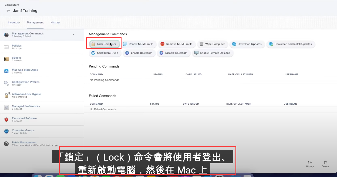Click the Restricted Software shield icon

pyautogui.click(x=6, y=120)
